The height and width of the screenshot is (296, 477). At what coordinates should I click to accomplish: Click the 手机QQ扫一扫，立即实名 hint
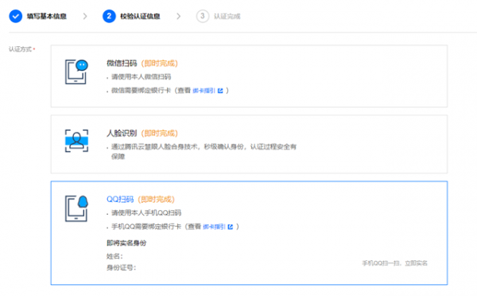(x=395, y=263)
